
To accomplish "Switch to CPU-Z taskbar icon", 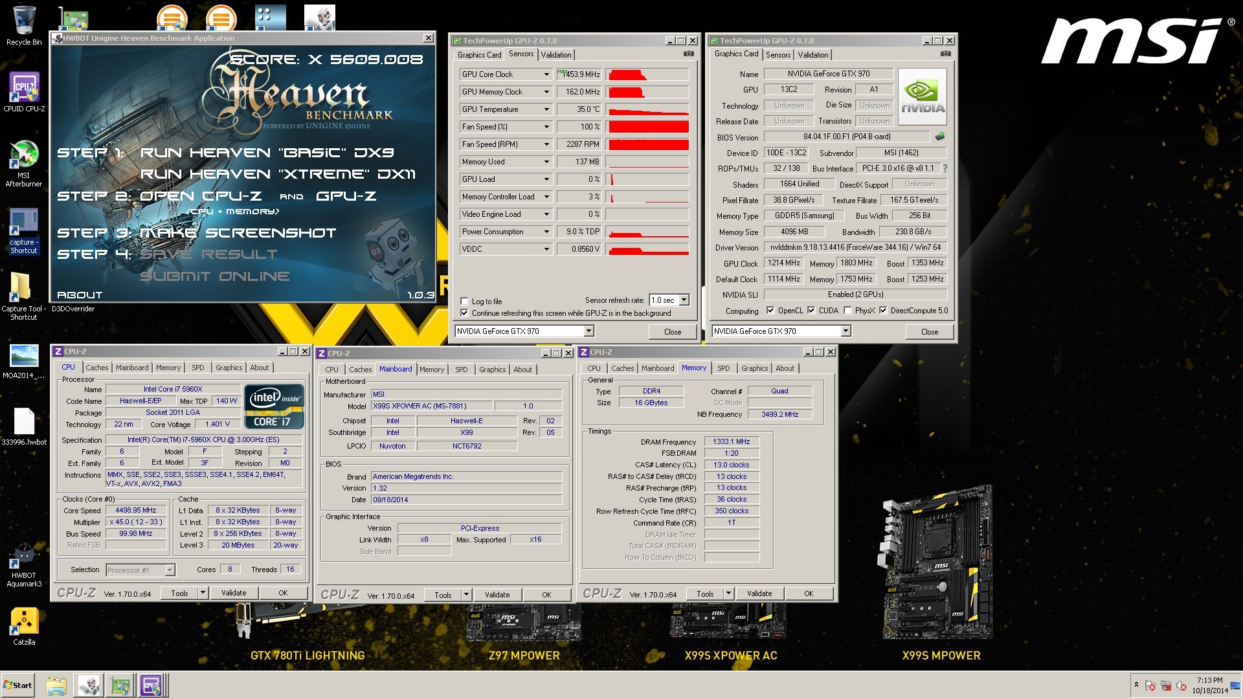I will pos(151,685).
